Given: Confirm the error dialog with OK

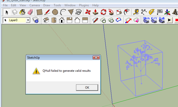Looking at the screenshot, I should (87, 87).
